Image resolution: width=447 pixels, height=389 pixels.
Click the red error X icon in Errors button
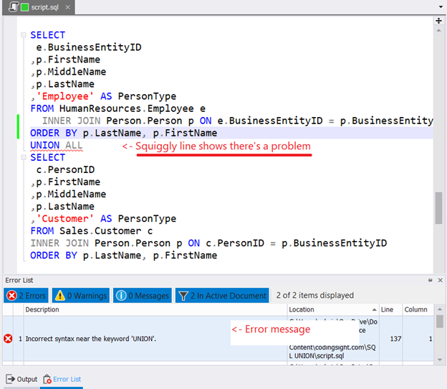(11, 295)
